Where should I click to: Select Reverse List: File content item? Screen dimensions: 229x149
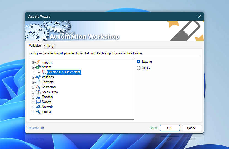coord(63,72)
